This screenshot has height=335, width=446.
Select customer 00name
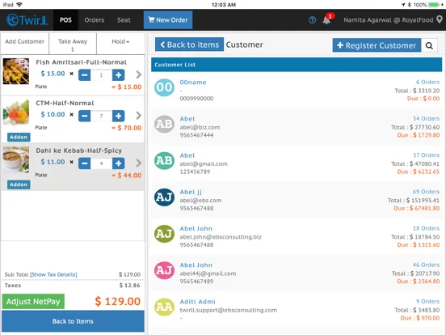(297, 91)
